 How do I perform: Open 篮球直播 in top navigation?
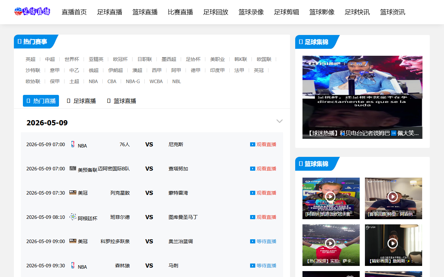(x=145, y=12)
